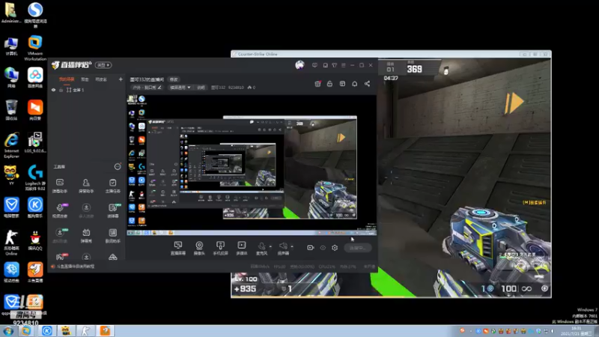Screen dimensions: 599x337
Task: Click the notification bell icon
Action: [x=354, y=84]
